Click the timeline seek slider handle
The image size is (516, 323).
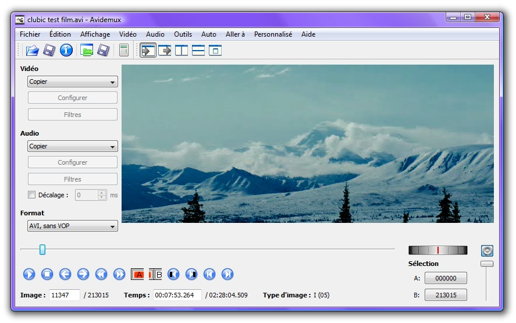click(42, 250)
